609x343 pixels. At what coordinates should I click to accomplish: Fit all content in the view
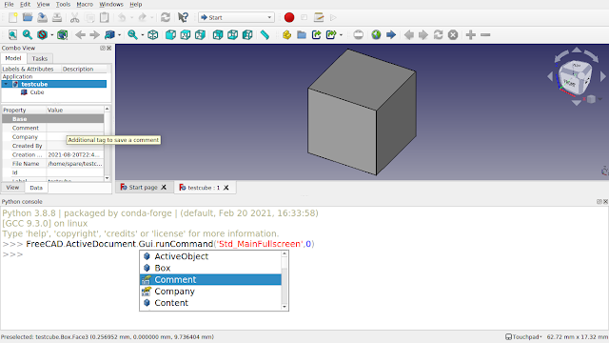tap(12, 35)
